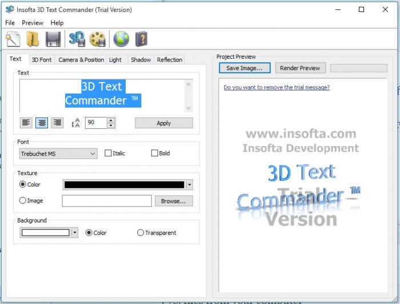Image resolution: width=400 pixels, height=304 pixels.
Task: Select the Transparent background option
Action: pos(141,233)
